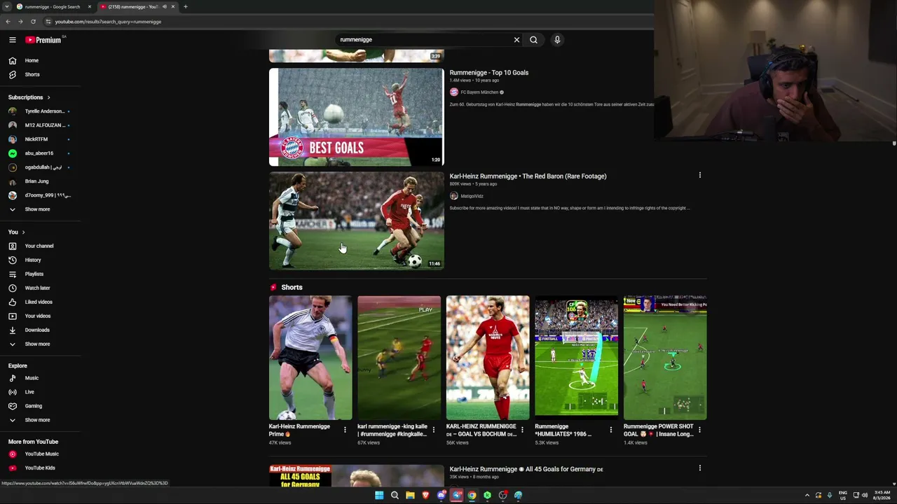This screenshot has width=897, height=504.
Task: Open the FC Bayern München channel
Action: point(479,92)
